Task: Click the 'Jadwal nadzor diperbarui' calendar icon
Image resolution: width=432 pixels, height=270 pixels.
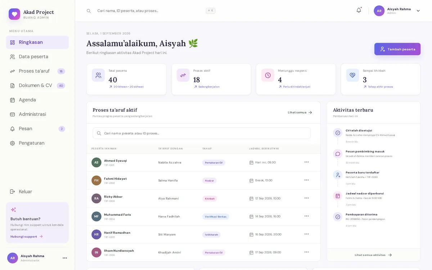Action: [x=338, y=196]
